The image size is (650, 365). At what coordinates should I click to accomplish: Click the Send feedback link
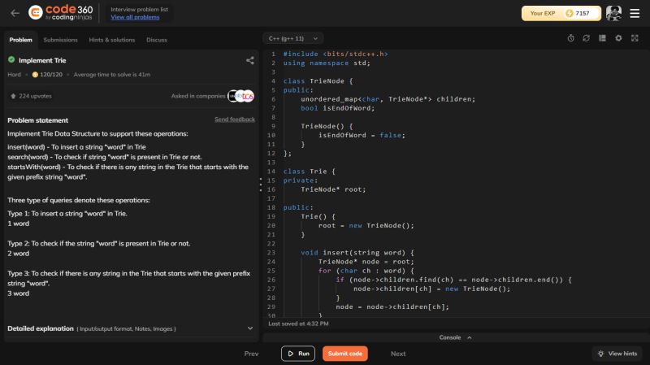pos(235,119)
